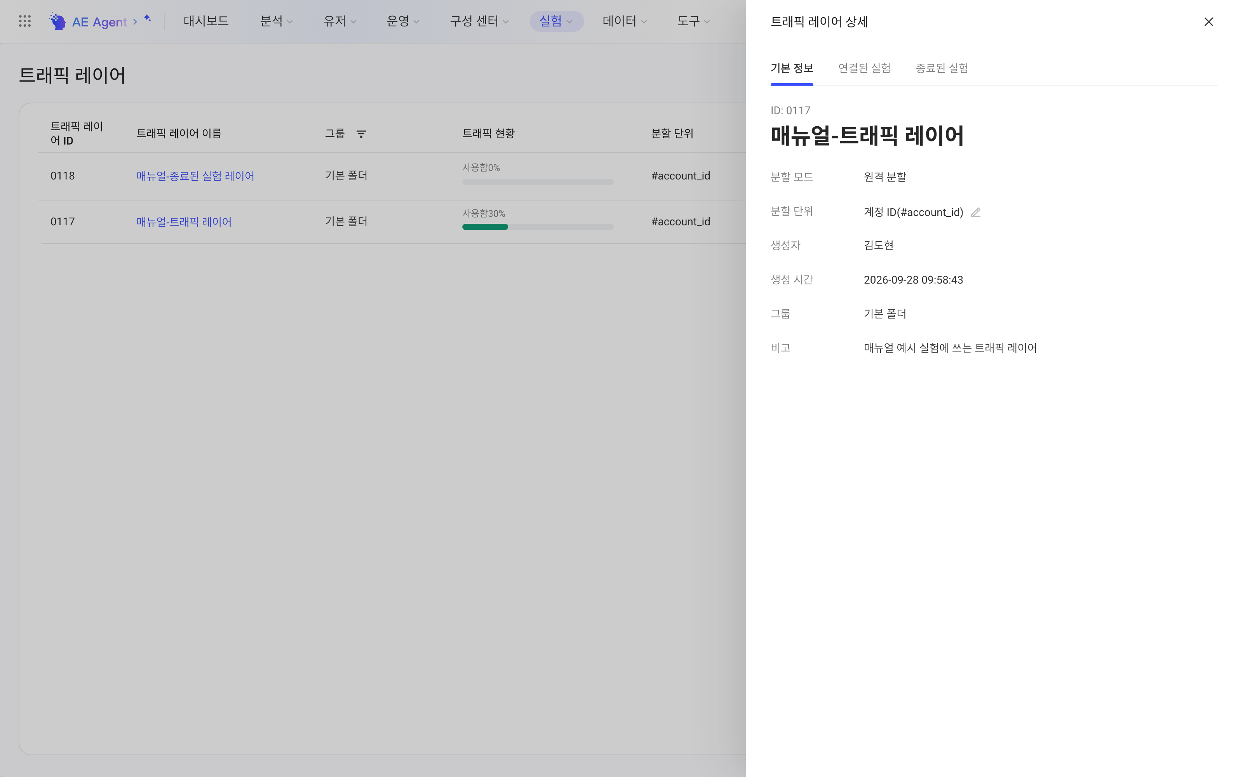Click the 사용함0% traffic progress bar
Screen dimensions: 1243x777
(x=538, y=182)
